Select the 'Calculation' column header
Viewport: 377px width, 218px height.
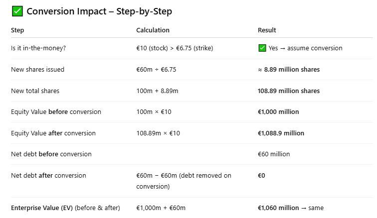point(153,30)
